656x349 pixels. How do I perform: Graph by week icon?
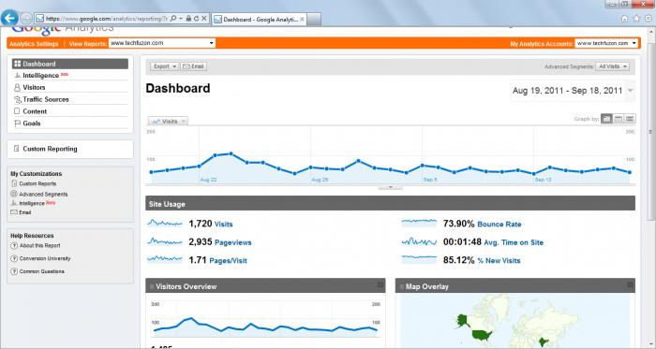coord(618,119)
